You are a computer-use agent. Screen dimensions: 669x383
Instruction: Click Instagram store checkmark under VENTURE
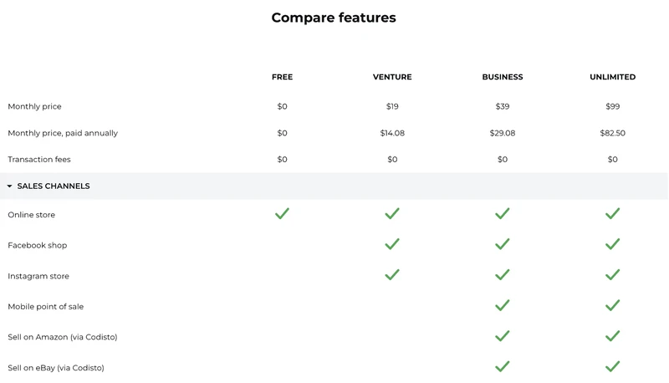point(392,274)
